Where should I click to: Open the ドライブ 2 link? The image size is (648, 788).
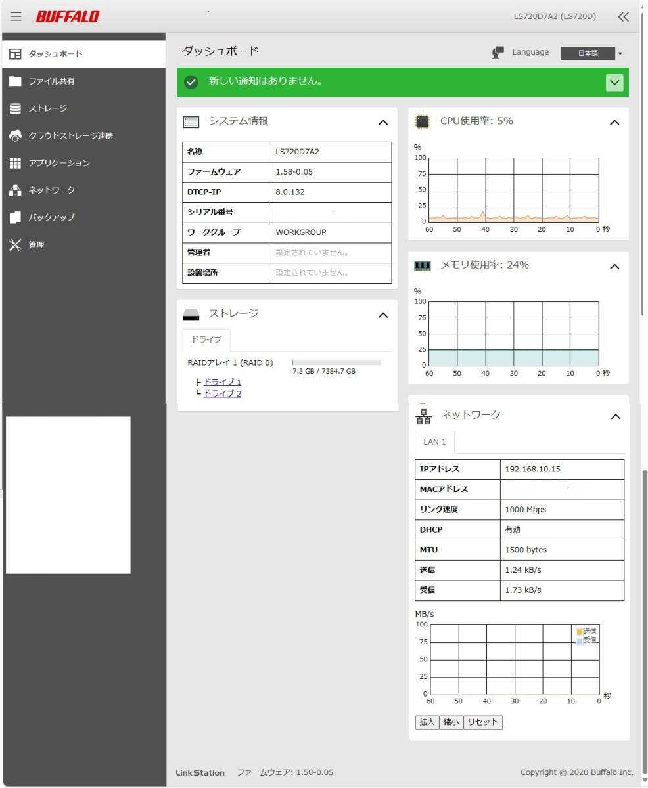[x=222, y=394]
